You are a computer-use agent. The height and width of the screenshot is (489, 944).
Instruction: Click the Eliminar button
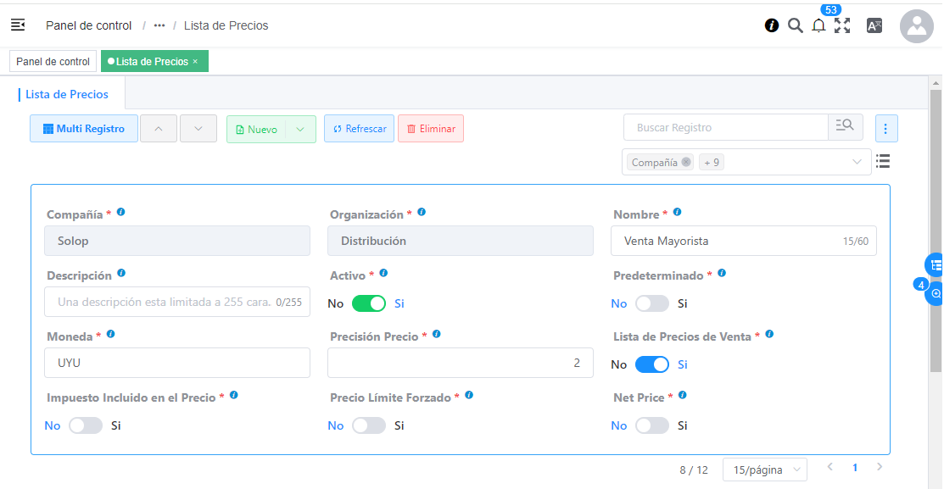(x=431, y=129)
